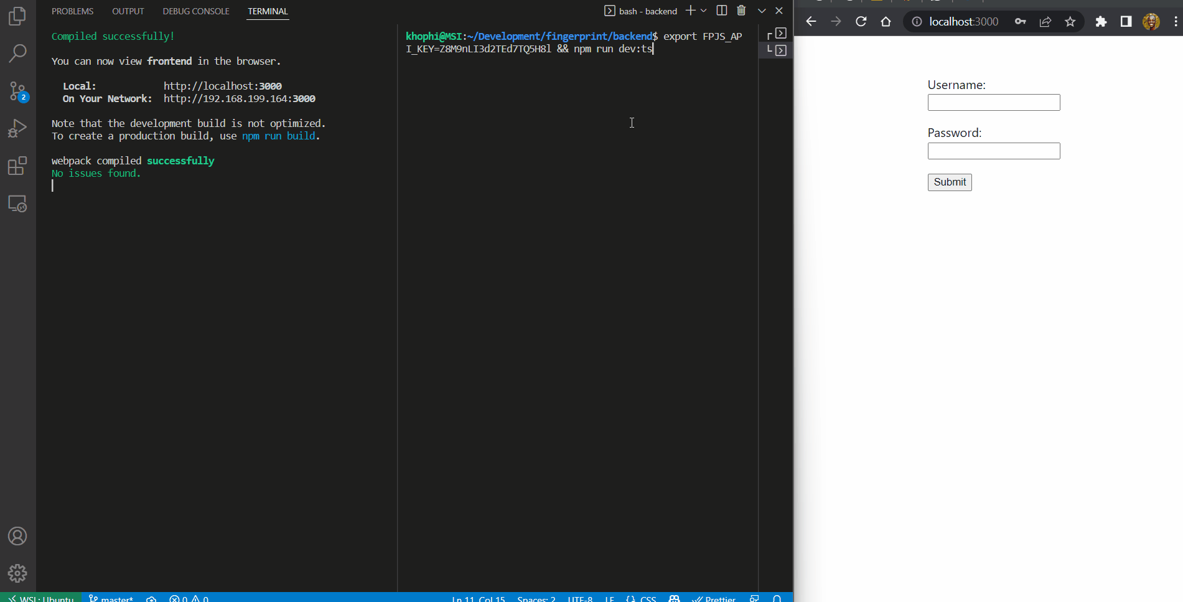The height and width of the screenshot is (602, 1183).
Task: Kill the terminal with the trash icon
Action: tap(741, 11)
